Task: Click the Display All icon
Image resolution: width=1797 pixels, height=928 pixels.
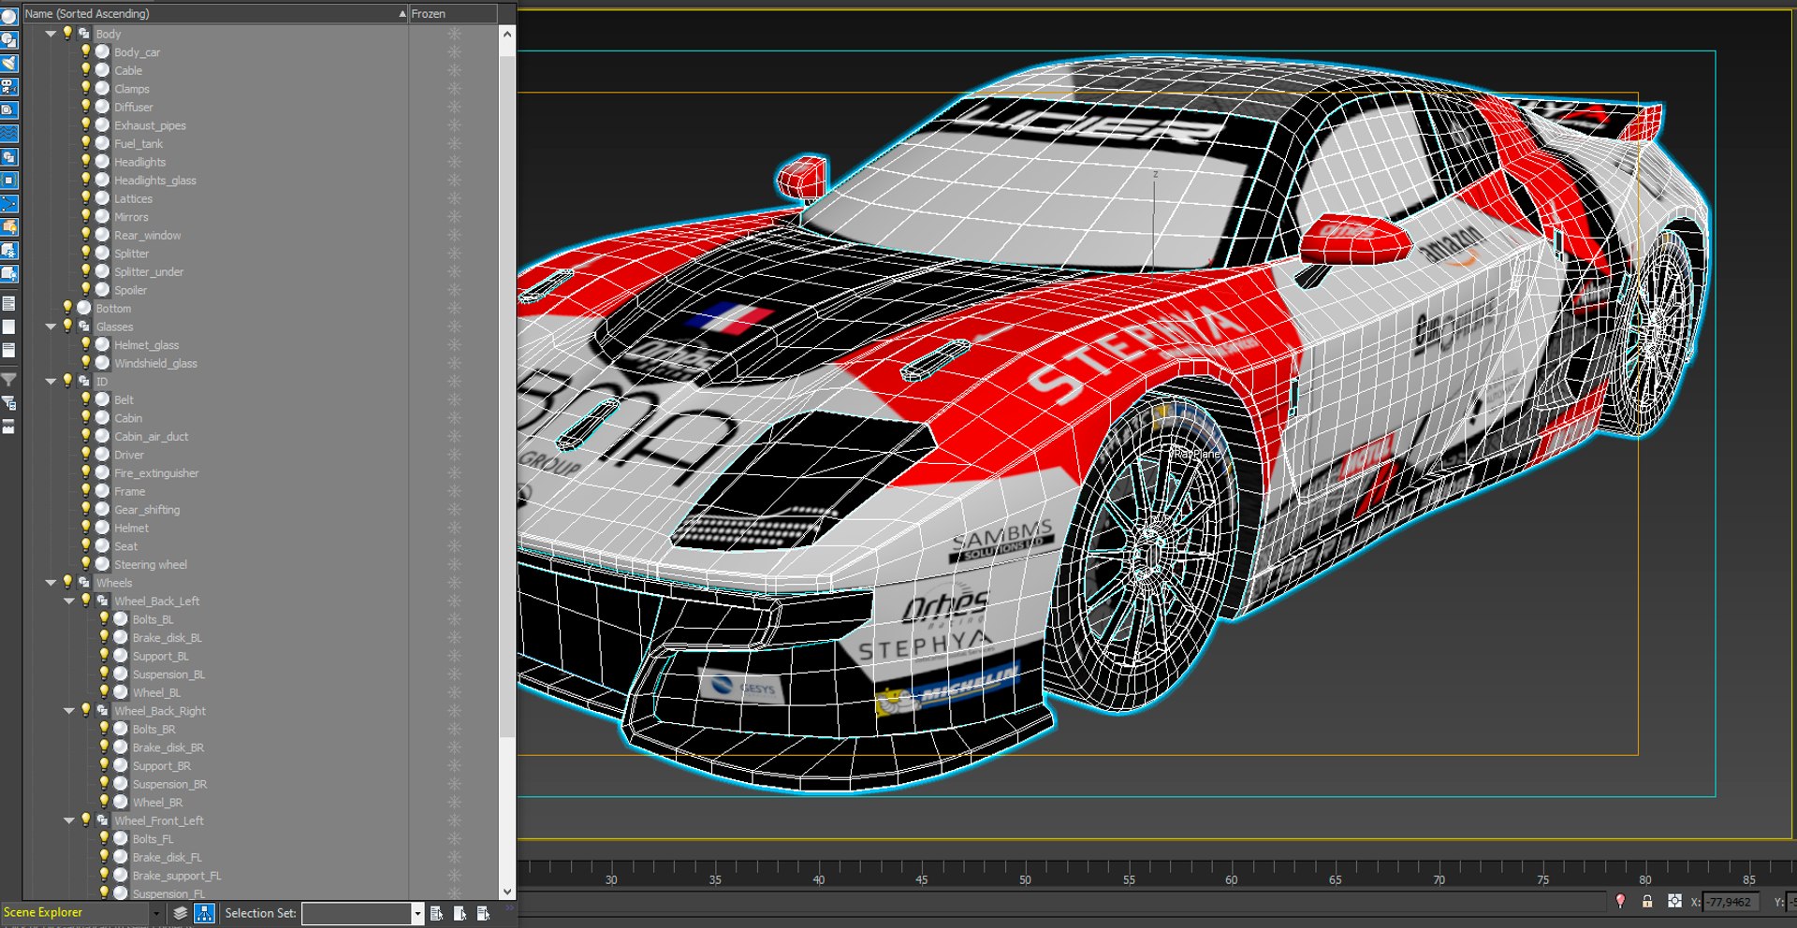Action: [x=8, y=303]
